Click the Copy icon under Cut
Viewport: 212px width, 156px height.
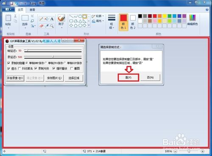(15, 21)
